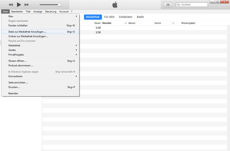Click the Suchen search field
This screenshot has width=230, height=151.
pos(192,5)
